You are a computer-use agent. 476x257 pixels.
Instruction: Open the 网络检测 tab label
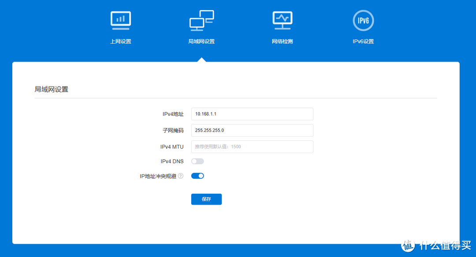(x=282, y=42)
